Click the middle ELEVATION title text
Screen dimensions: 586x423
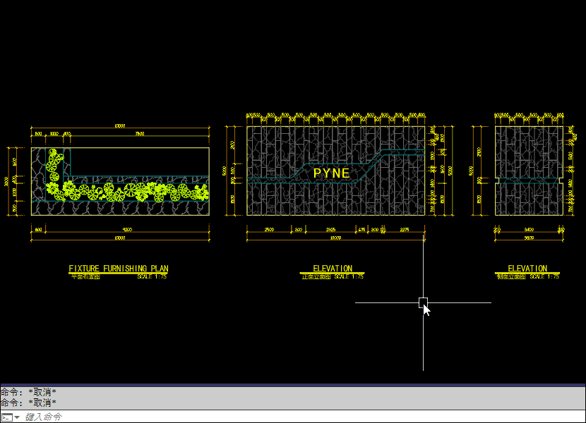click(333, 269)
